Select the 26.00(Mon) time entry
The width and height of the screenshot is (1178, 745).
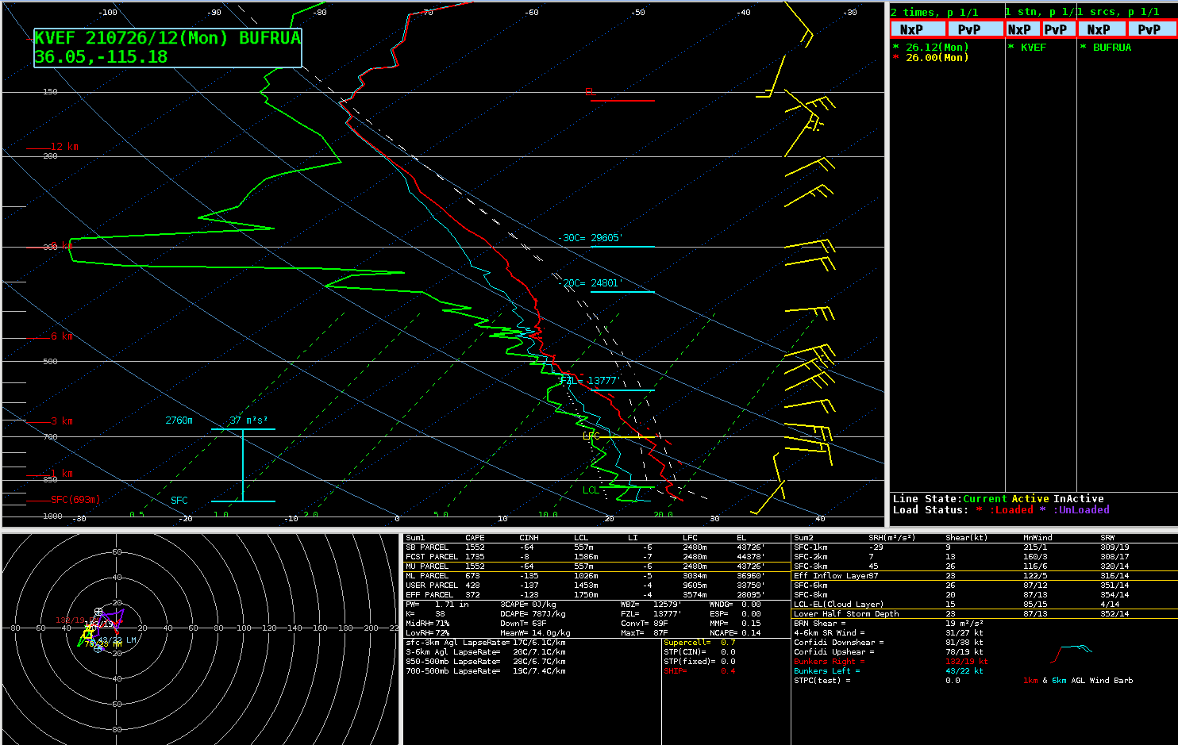[x=937, y=58]
